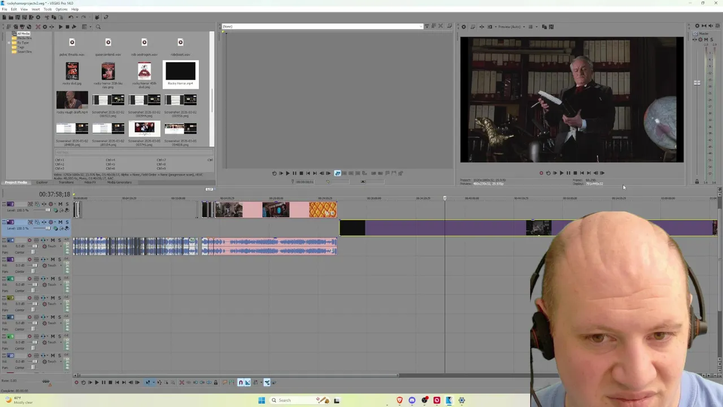Mute video track 2

click(60, 204)
